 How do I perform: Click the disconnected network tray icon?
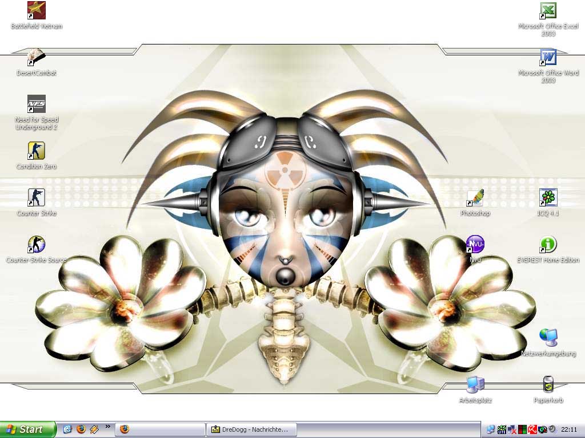point(512,430)
